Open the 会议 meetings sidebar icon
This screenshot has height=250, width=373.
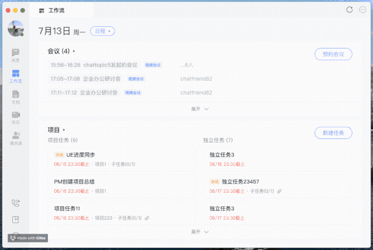pos(16,116)
